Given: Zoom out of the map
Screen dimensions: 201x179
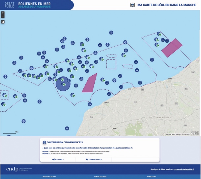Looking at the screenshot, I should point(3,16).
